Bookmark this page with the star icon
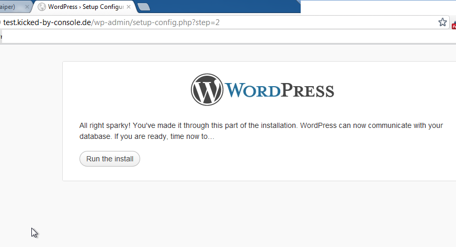Screen dimensions: 456x247 point(442,22)
